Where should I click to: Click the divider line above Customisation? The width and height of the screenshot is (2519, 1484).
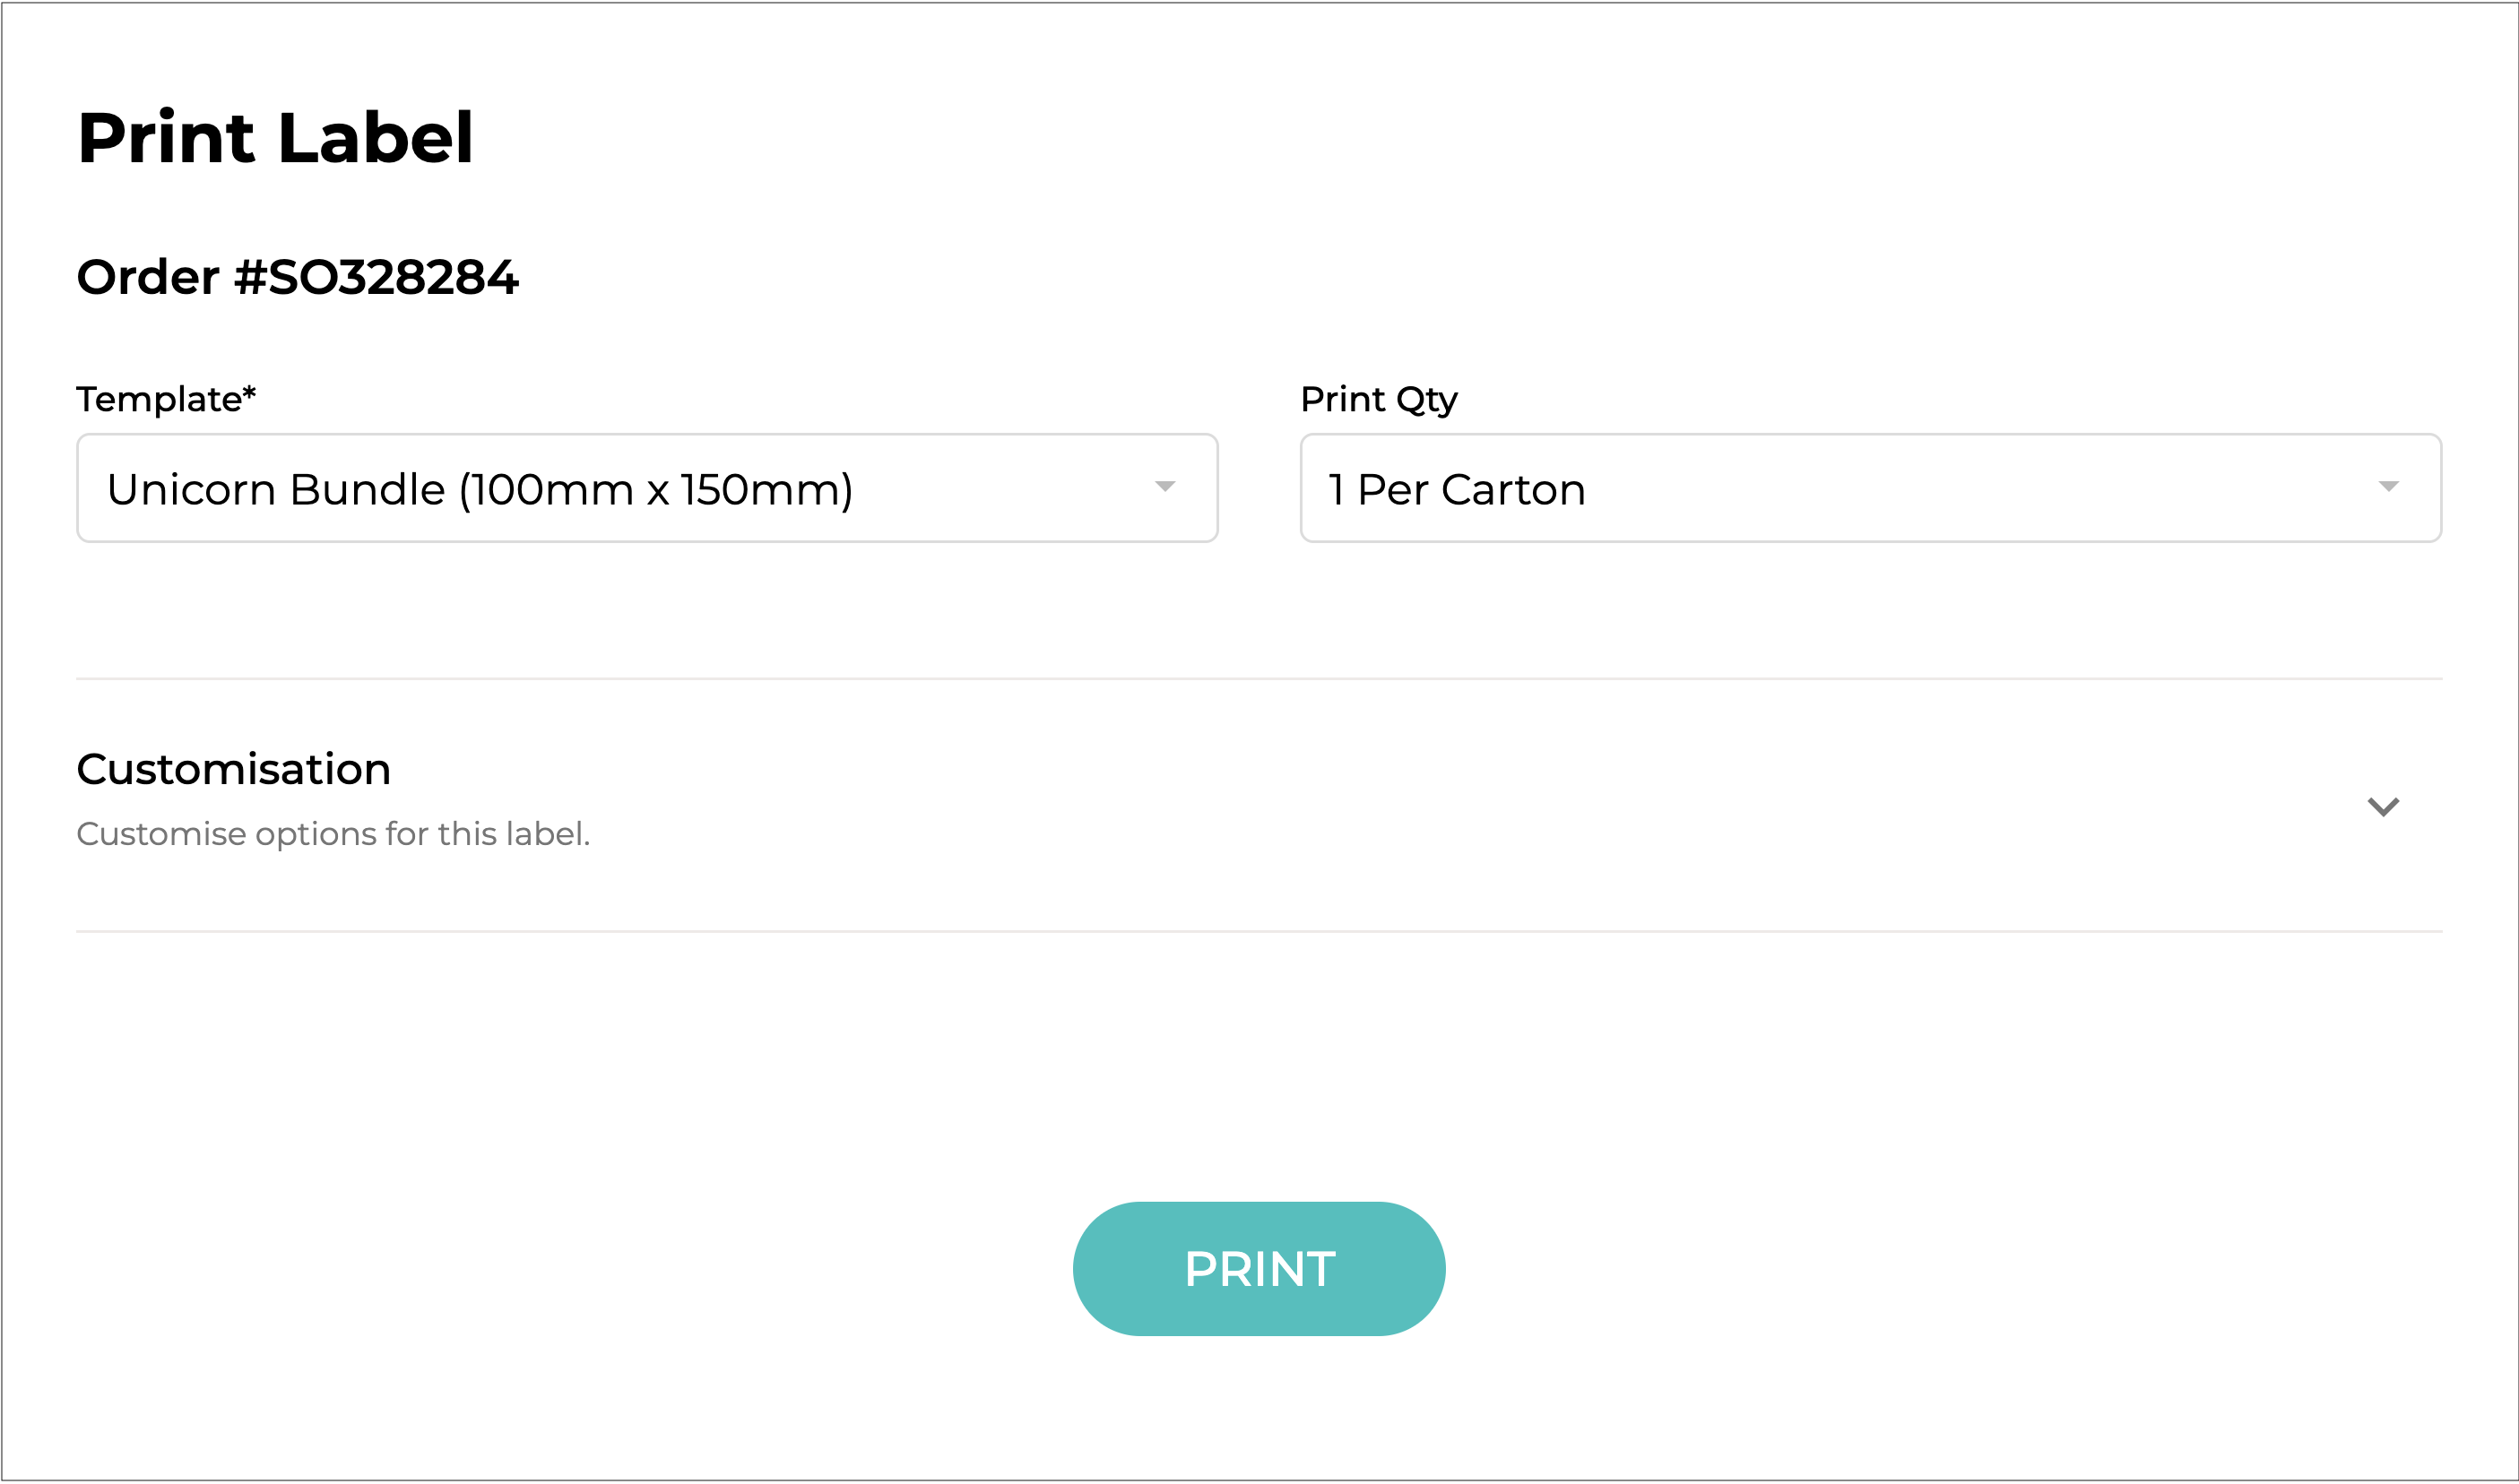coord(1259,679)
